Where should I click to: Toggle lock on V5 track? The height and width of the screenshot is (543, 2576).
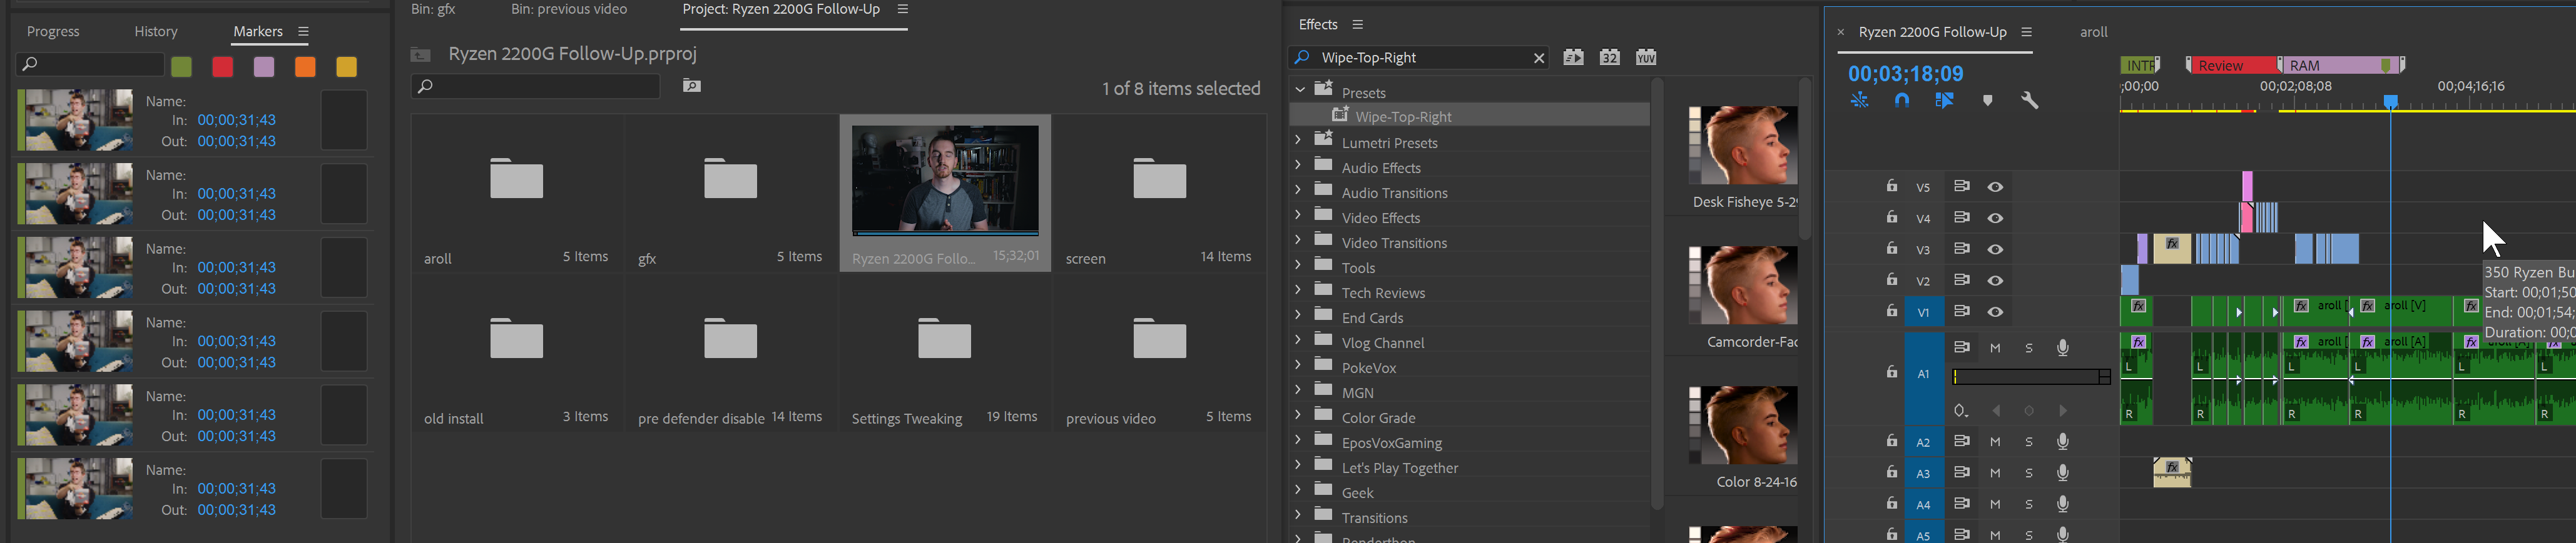[x=1891, y=186]
